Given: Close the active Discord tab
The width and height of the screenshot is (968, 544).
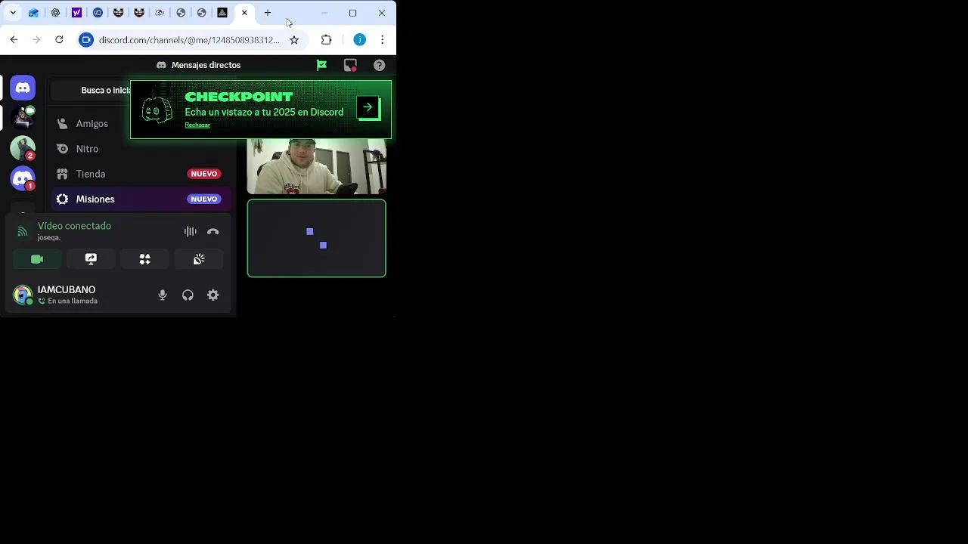Looking at the screenshot, I should tap(244, 13).
